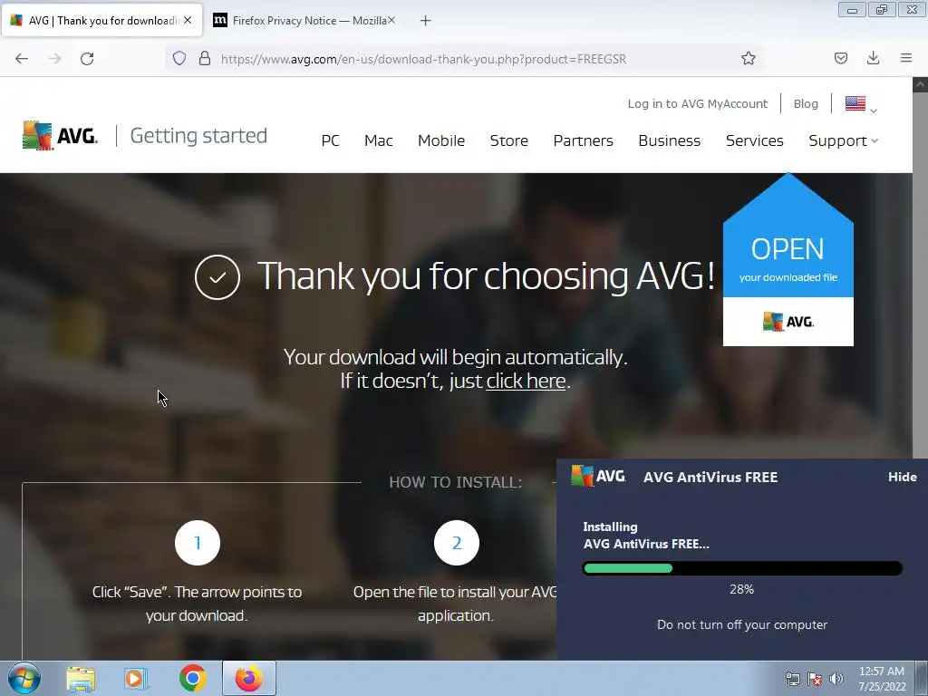Click the checkmark circle beside Thank you
The height and width of the screenshot is (696, 928).
pyautogui.click(x=217, y=277)
